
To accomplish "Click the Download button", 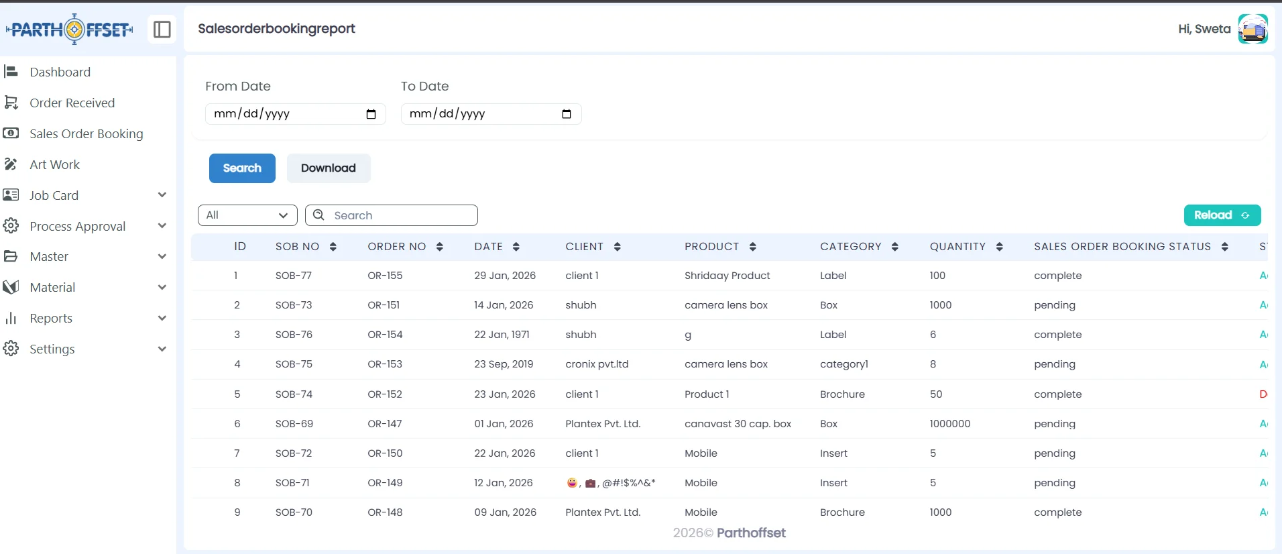I will [328, 168].
